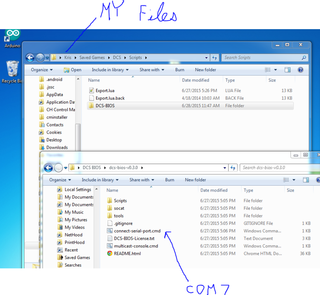Select Kris in the address breadcrumb
This screenshot has width=320, height=295.
tap(68, 57)
